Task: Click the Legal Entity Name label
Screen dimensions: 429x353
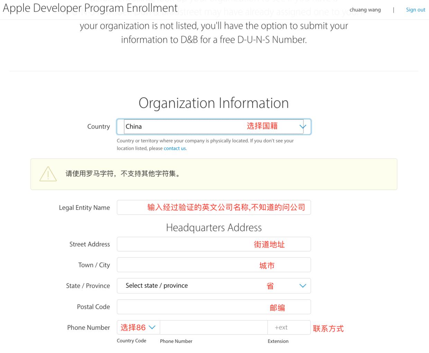Action: pyautogui.click(x=84, y=208)
